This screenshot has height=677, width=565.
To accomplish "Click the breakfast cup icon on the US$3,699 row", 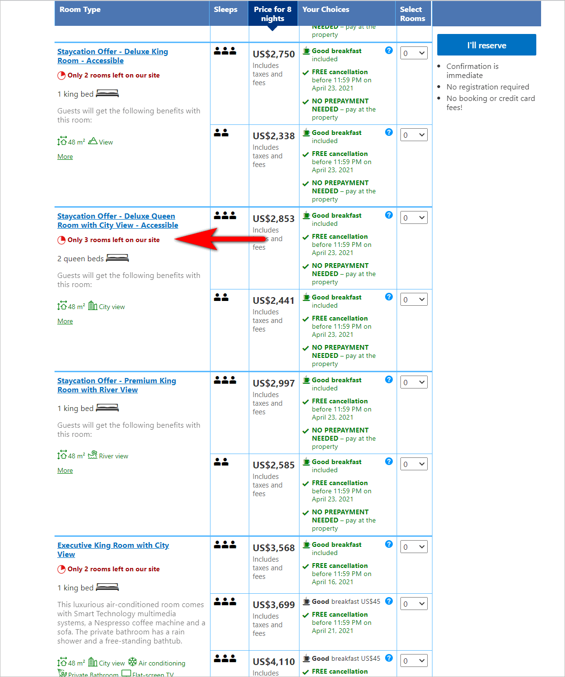I will point(306,601).
